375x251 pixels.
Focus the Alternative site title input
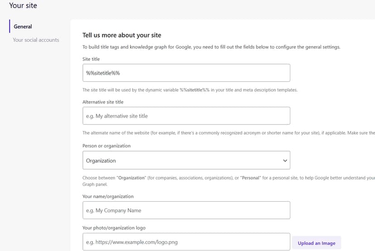186,116
